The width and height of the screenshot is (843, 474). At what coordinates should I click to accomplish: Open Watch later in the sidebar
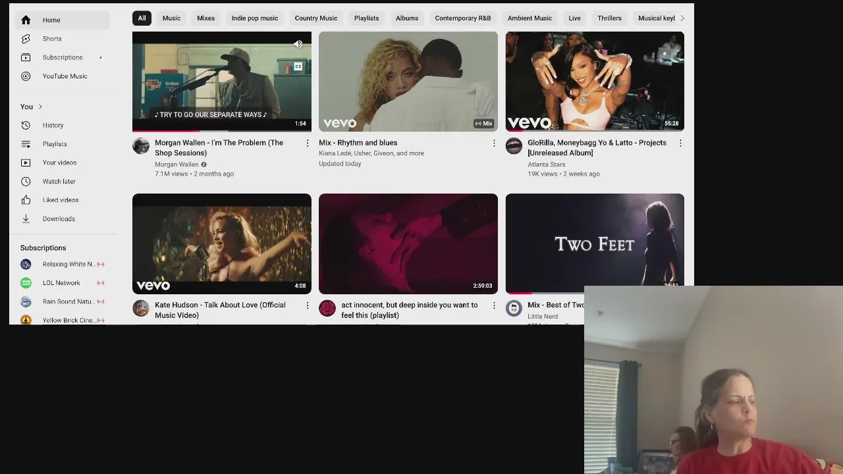click(x=63, y=181)
